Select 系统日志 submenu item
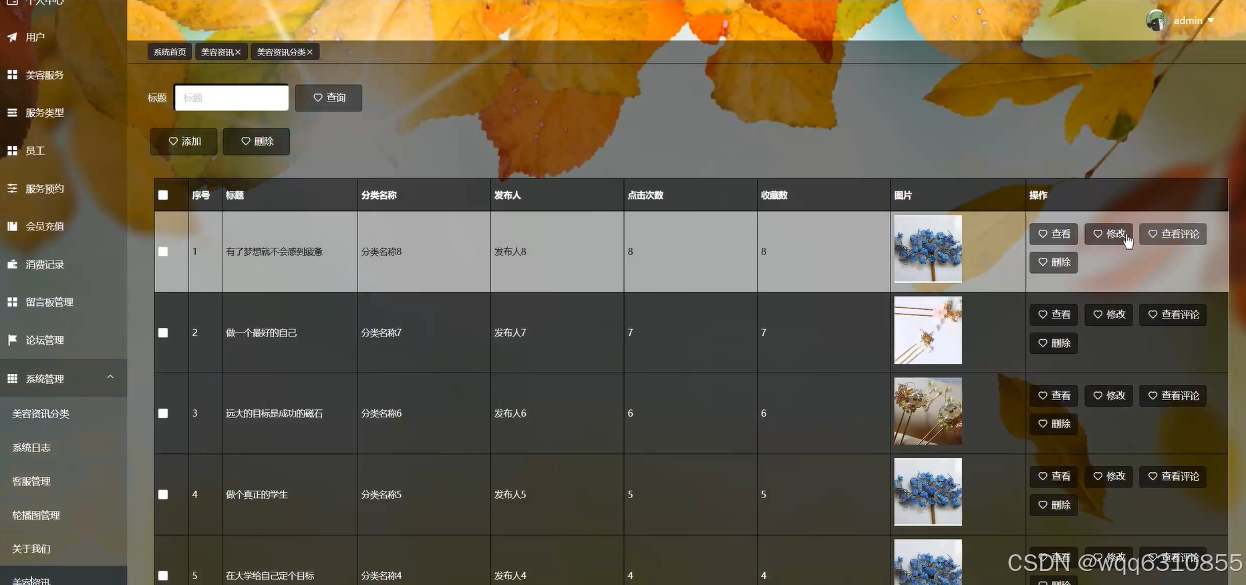The width and height of the screenshot is (1246, 585). point(63,447)
